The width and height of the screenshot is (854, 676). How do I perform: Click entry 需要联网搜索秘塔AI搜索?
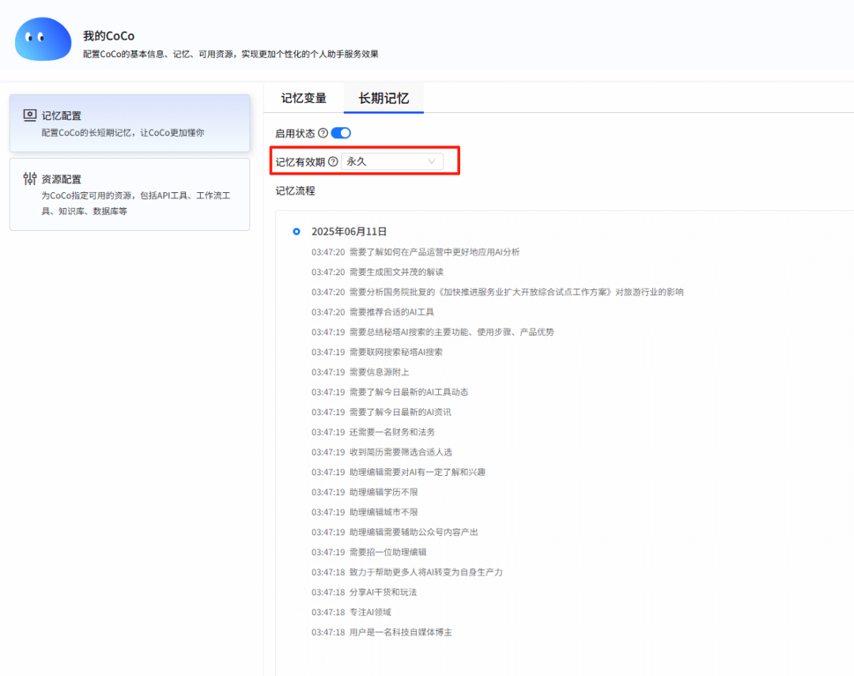click(396, 352)
